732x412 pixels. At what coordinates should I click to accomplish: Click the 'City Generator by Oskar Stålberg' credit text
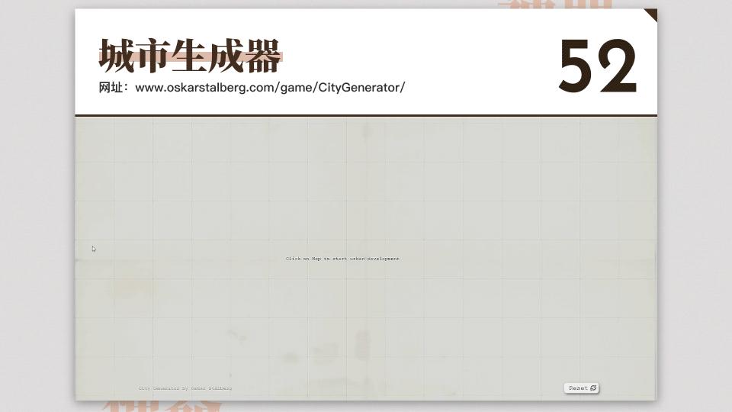(185, 388)
